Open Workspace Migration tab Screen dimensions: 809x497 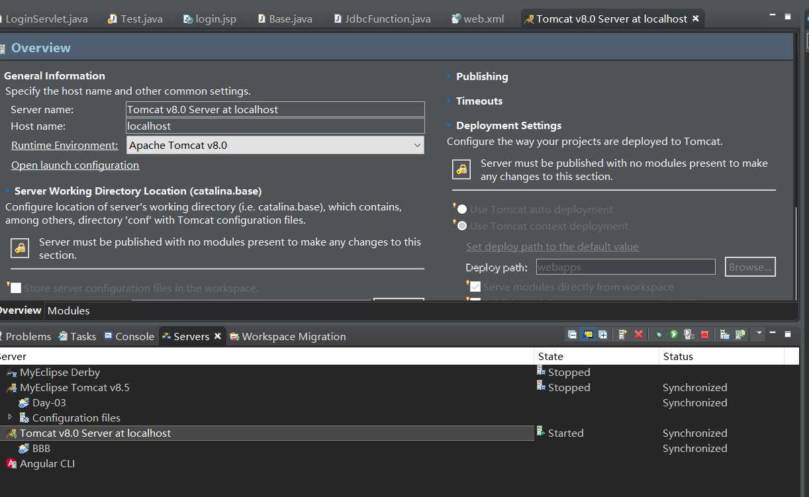pyautogui.click(x=287, y=336)
